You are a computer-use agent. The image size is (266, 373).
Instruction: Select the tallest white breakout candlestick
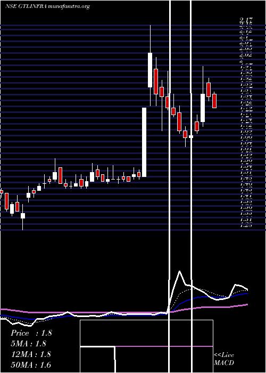pyautogui.click(x=144, y=142)
